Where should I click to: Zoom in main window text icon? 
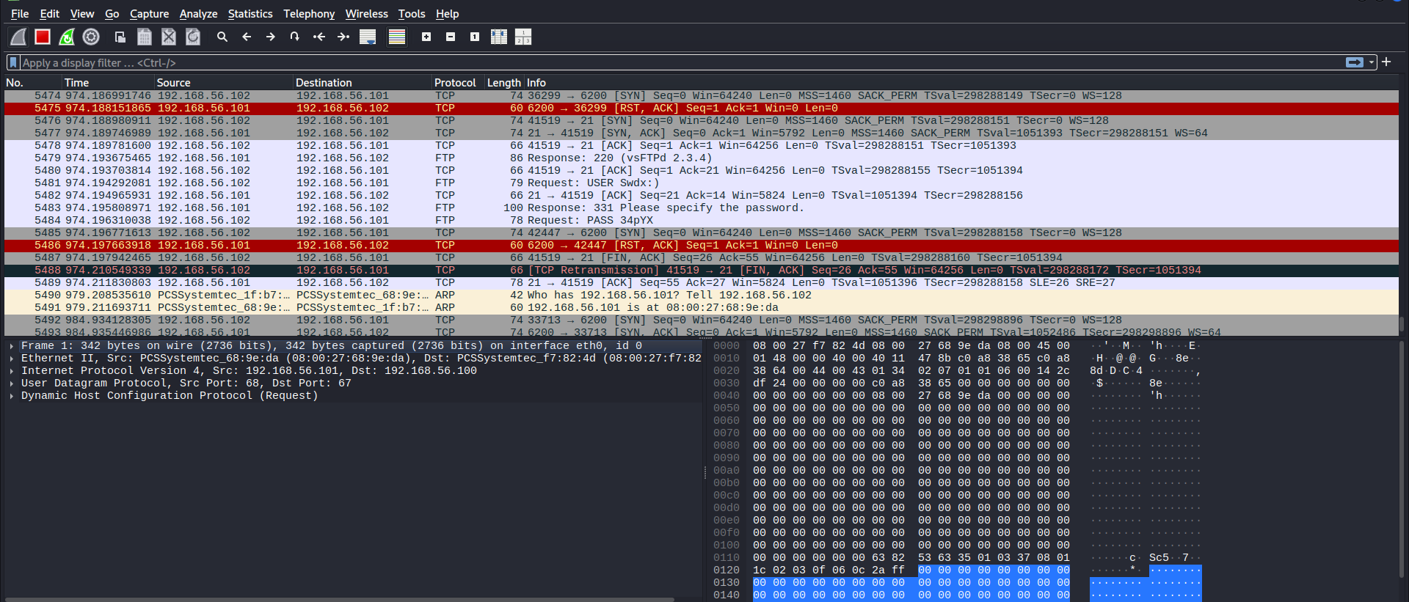(x=426, y=37)
